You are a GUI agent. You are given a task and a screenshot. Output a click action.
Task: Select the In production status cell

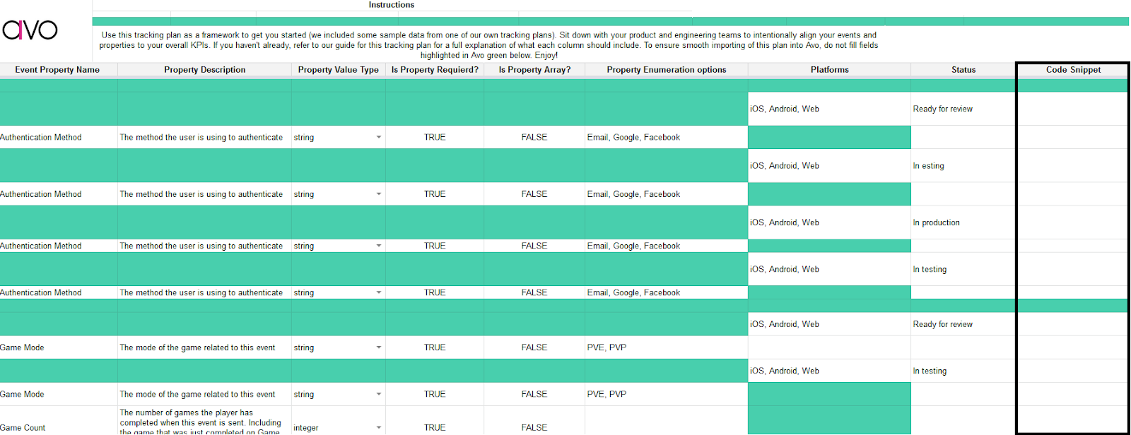[963, 222]
